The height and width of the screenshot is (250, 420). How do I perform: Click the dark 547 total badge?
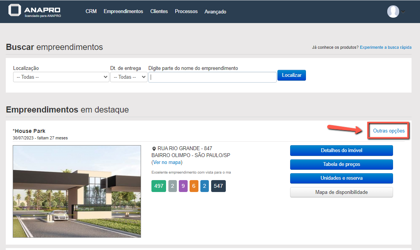pyautogui.click(x=218, y=186)
